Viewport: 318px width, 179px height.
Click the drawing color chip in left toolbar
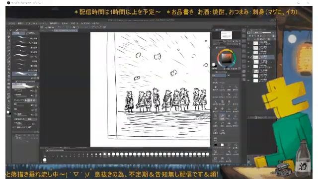[x=8, y=112]
